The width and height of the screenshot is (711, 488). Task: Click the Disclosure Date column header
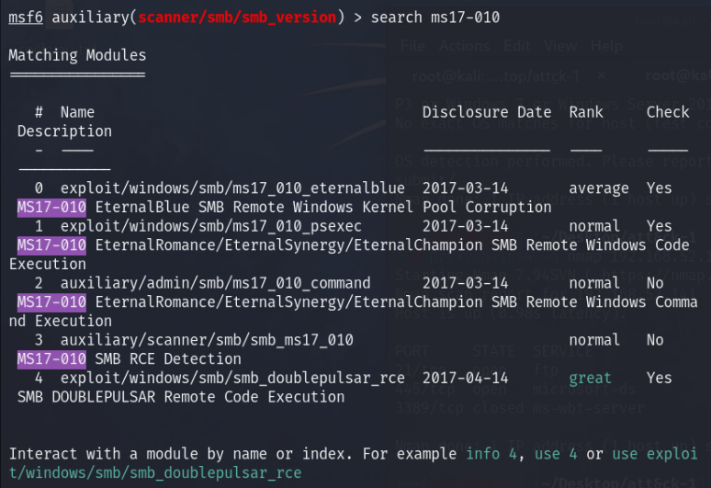(487, 112)
